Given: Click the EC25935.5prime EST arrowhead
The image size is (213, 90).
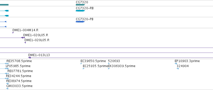Looking at the screenshot, I should [x=84, y=69].
